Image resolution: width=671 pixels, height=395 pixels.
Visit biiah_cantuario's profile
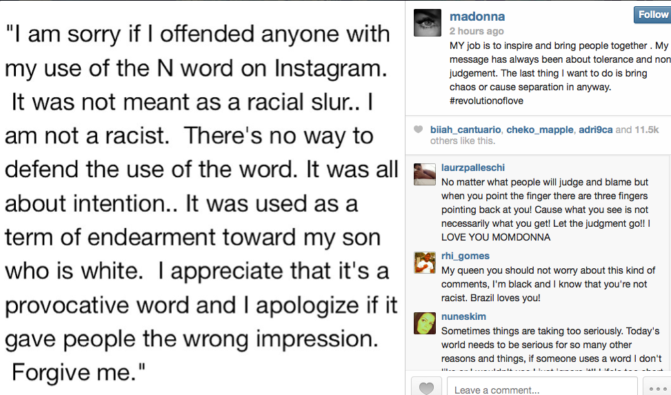click(465, 129)
